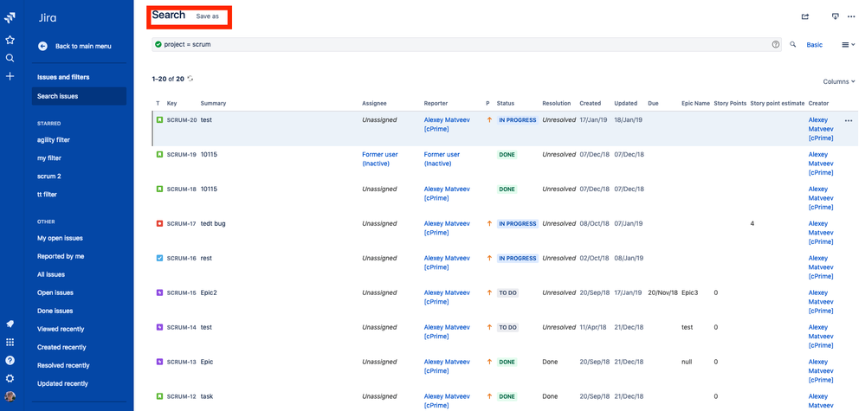This screenshot has height=411, width=865.
Task: Open the sidebar search magnifier icon
Action: click(x=10, y=58)
